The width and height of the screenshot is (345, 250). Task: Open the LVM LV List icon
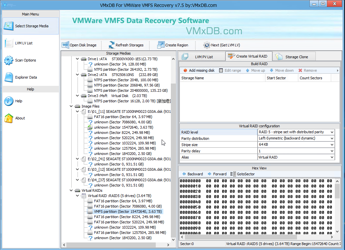tap(9, 43)
